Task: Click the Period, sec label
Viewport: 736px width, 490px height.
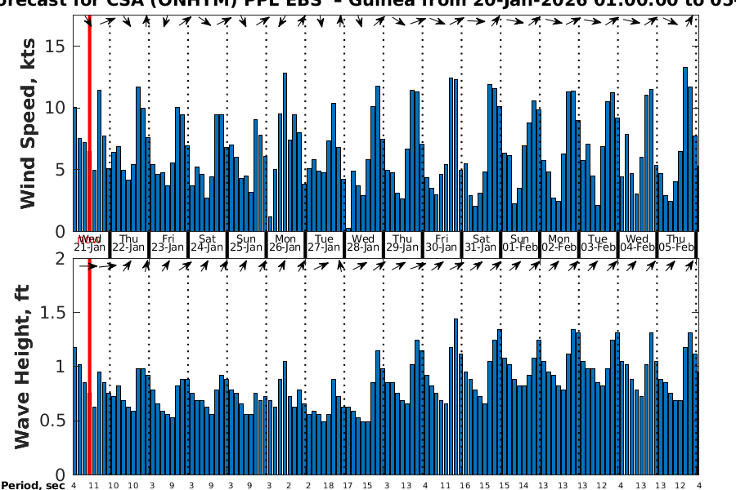Action: coord(33,486)
